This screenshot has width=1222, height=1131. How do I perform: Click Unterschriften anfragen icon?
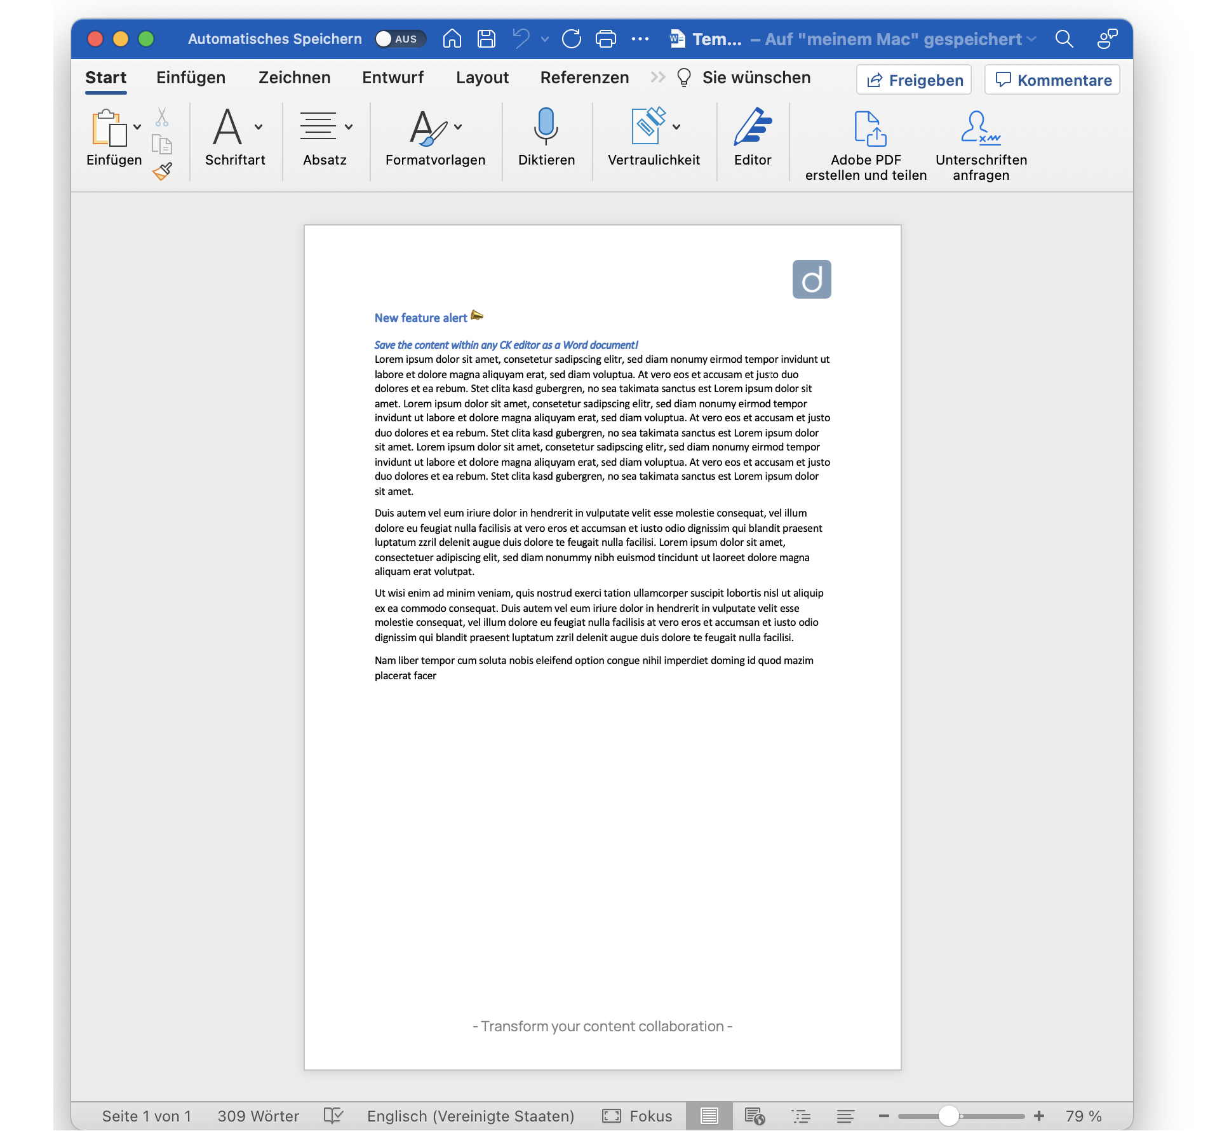tap(981, 146)
